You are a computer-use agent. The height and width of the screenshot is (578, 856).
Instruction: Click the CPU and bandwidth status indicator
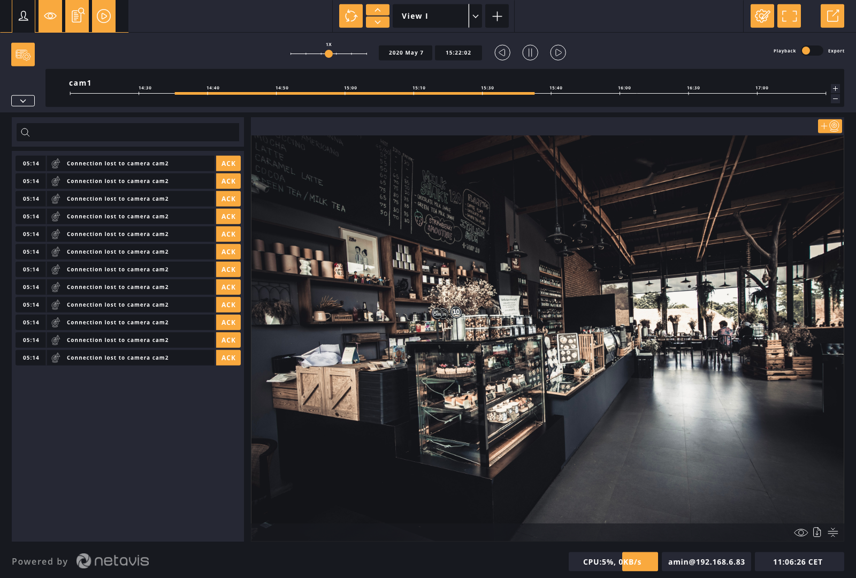(x=613, y=562)
